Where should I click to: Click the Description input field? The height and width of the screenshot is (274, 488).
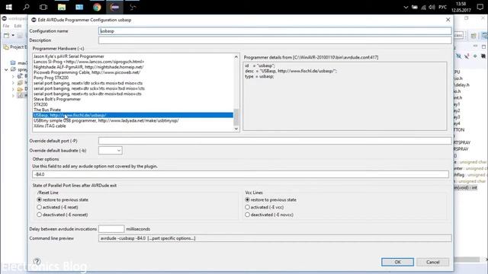coord(274,40)
